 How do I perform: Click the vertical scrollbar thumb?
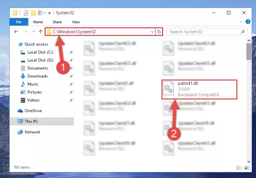(x=249, y=52)
